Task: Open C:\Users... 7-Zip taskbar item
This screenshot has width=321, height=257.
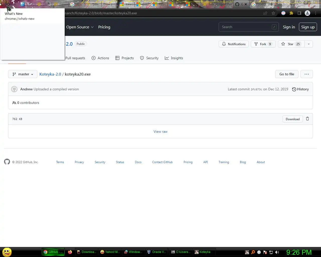Action: coord(181,252)
